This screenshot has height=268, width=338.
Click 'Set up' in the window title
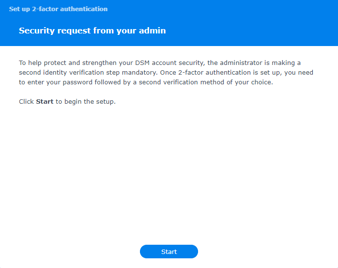tap(18, 9)
